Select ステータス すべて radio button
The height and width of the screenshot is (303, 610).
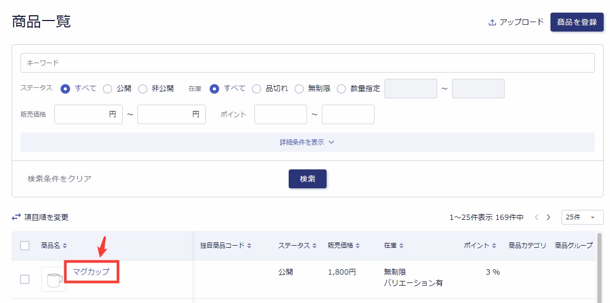click(x=65, y=89)
